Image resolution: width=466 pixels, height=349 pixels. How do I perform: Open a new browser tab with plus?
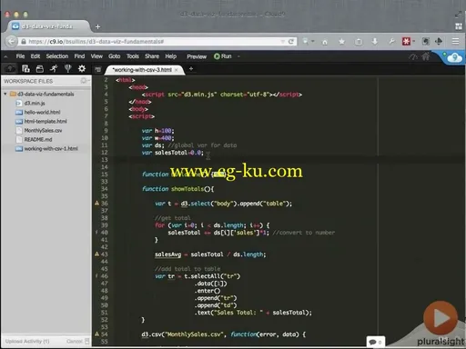pos(97,27)
